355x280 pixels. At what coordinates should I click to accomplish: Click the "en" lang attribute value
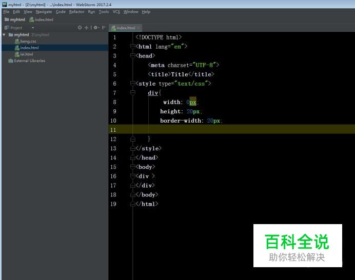177,47
